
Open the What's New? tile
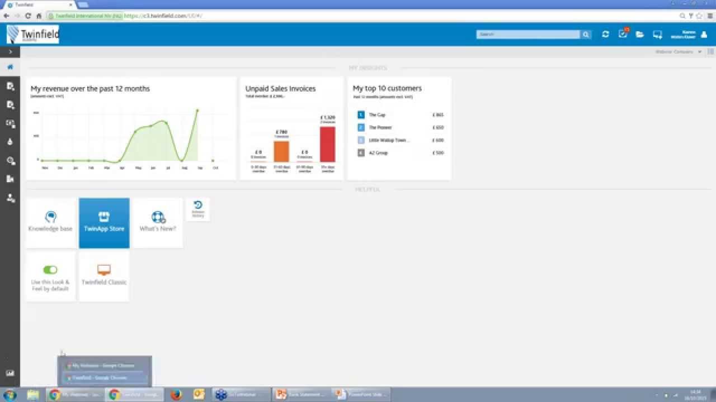coord(158,223)
